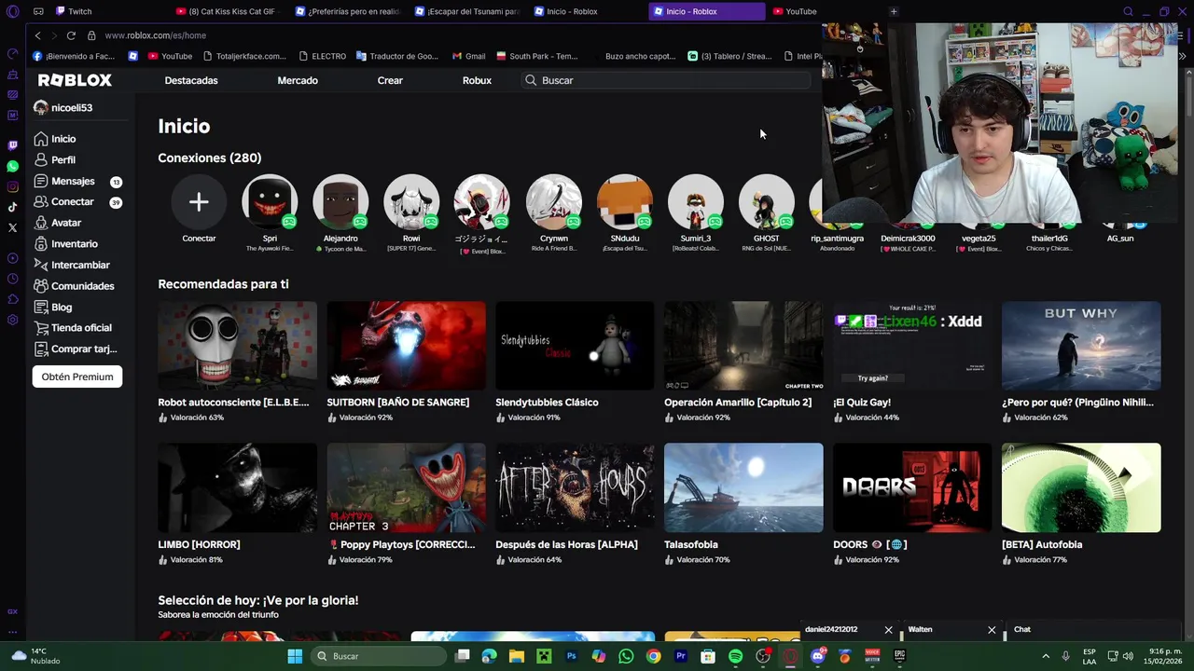The width and height of the screenshot is (1194, 671).
Task: Close the daniel24212012 chat tab
Action: pyautogui.click(x=888, y=630)
